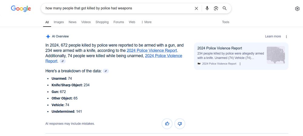
Task: Click the Learn more link
Action: tap(273, 36)
